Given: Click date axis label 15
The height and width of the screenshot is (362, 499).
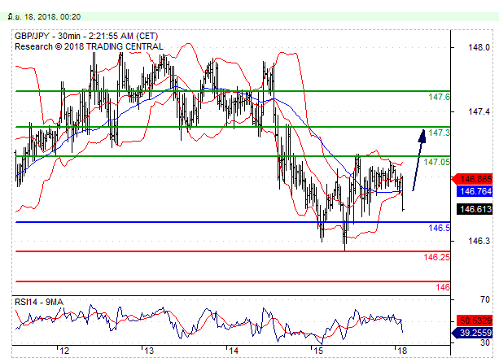Looking at the screenshot, I should click(318, 351).
